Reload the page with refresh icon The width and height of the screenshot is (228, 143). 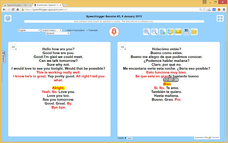pos(13,10)
